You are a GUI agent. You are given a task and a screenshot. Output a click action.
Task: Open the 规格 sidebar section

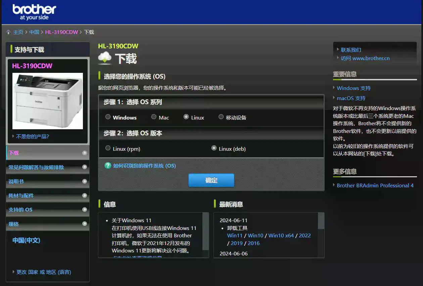[48, 224]
